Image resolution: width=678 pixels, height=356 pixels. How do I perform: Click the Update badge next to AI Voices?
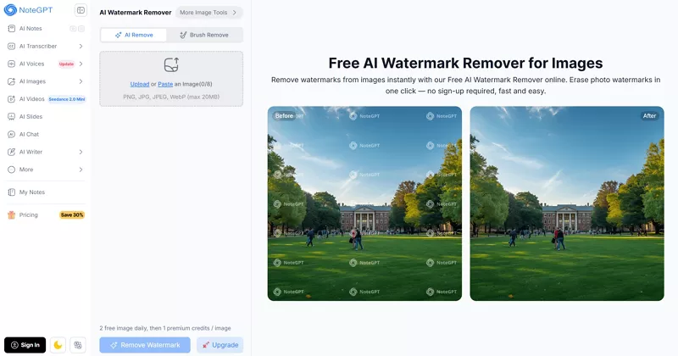coord(66,64)
